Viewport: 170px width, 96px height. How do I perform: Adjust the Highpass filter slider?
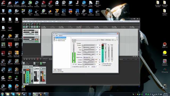[88, 62]
